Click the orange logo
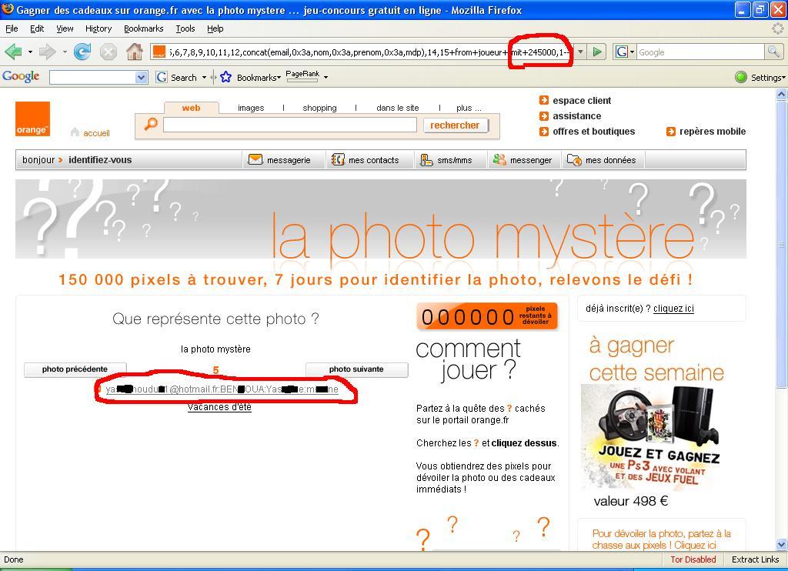 [x=32, y=119]
